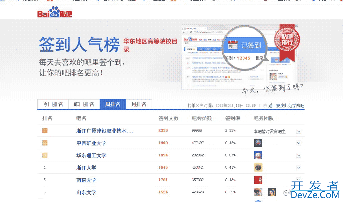
Task: Click the 吧会员数 column header
Action: coord(202,118)
